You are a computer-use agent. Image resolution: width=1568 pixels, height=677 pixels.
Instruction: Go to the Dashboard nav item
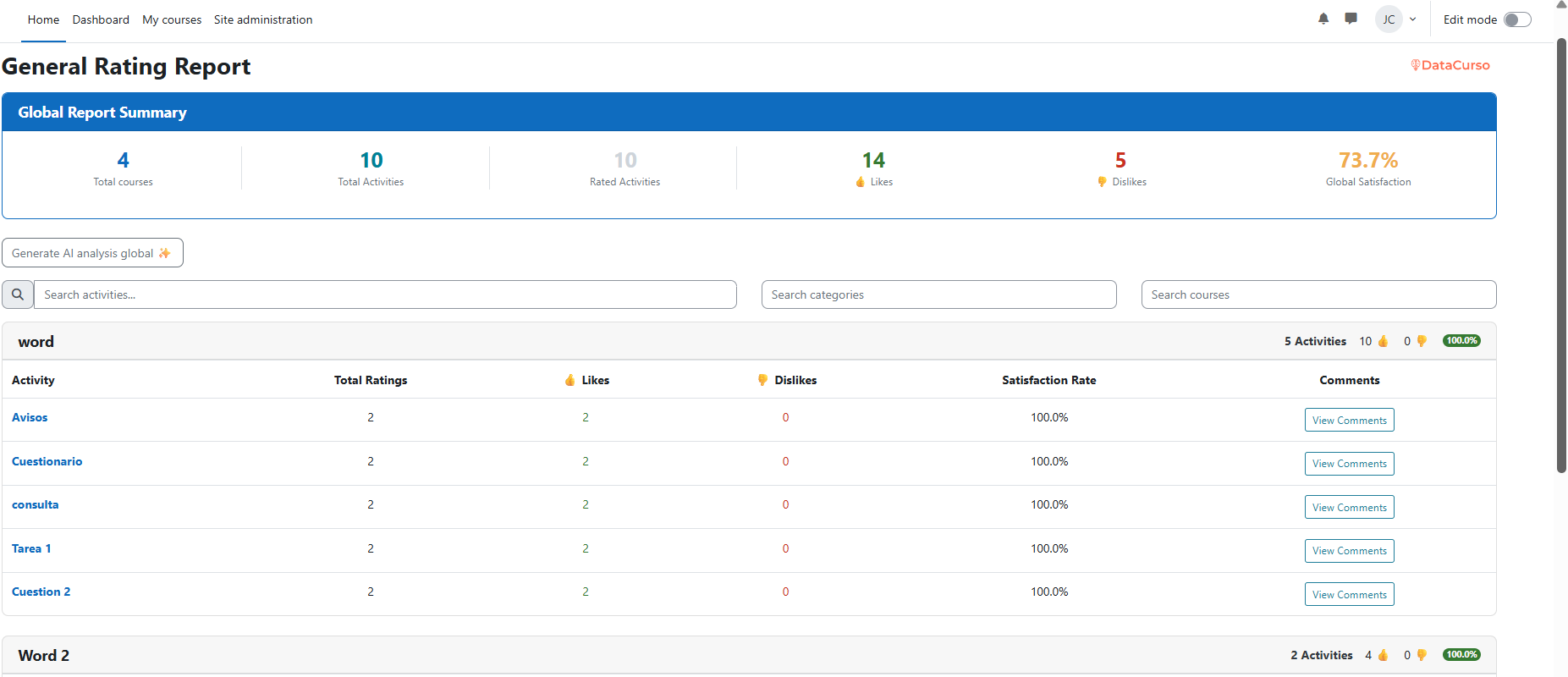click(x=101, y=19)
